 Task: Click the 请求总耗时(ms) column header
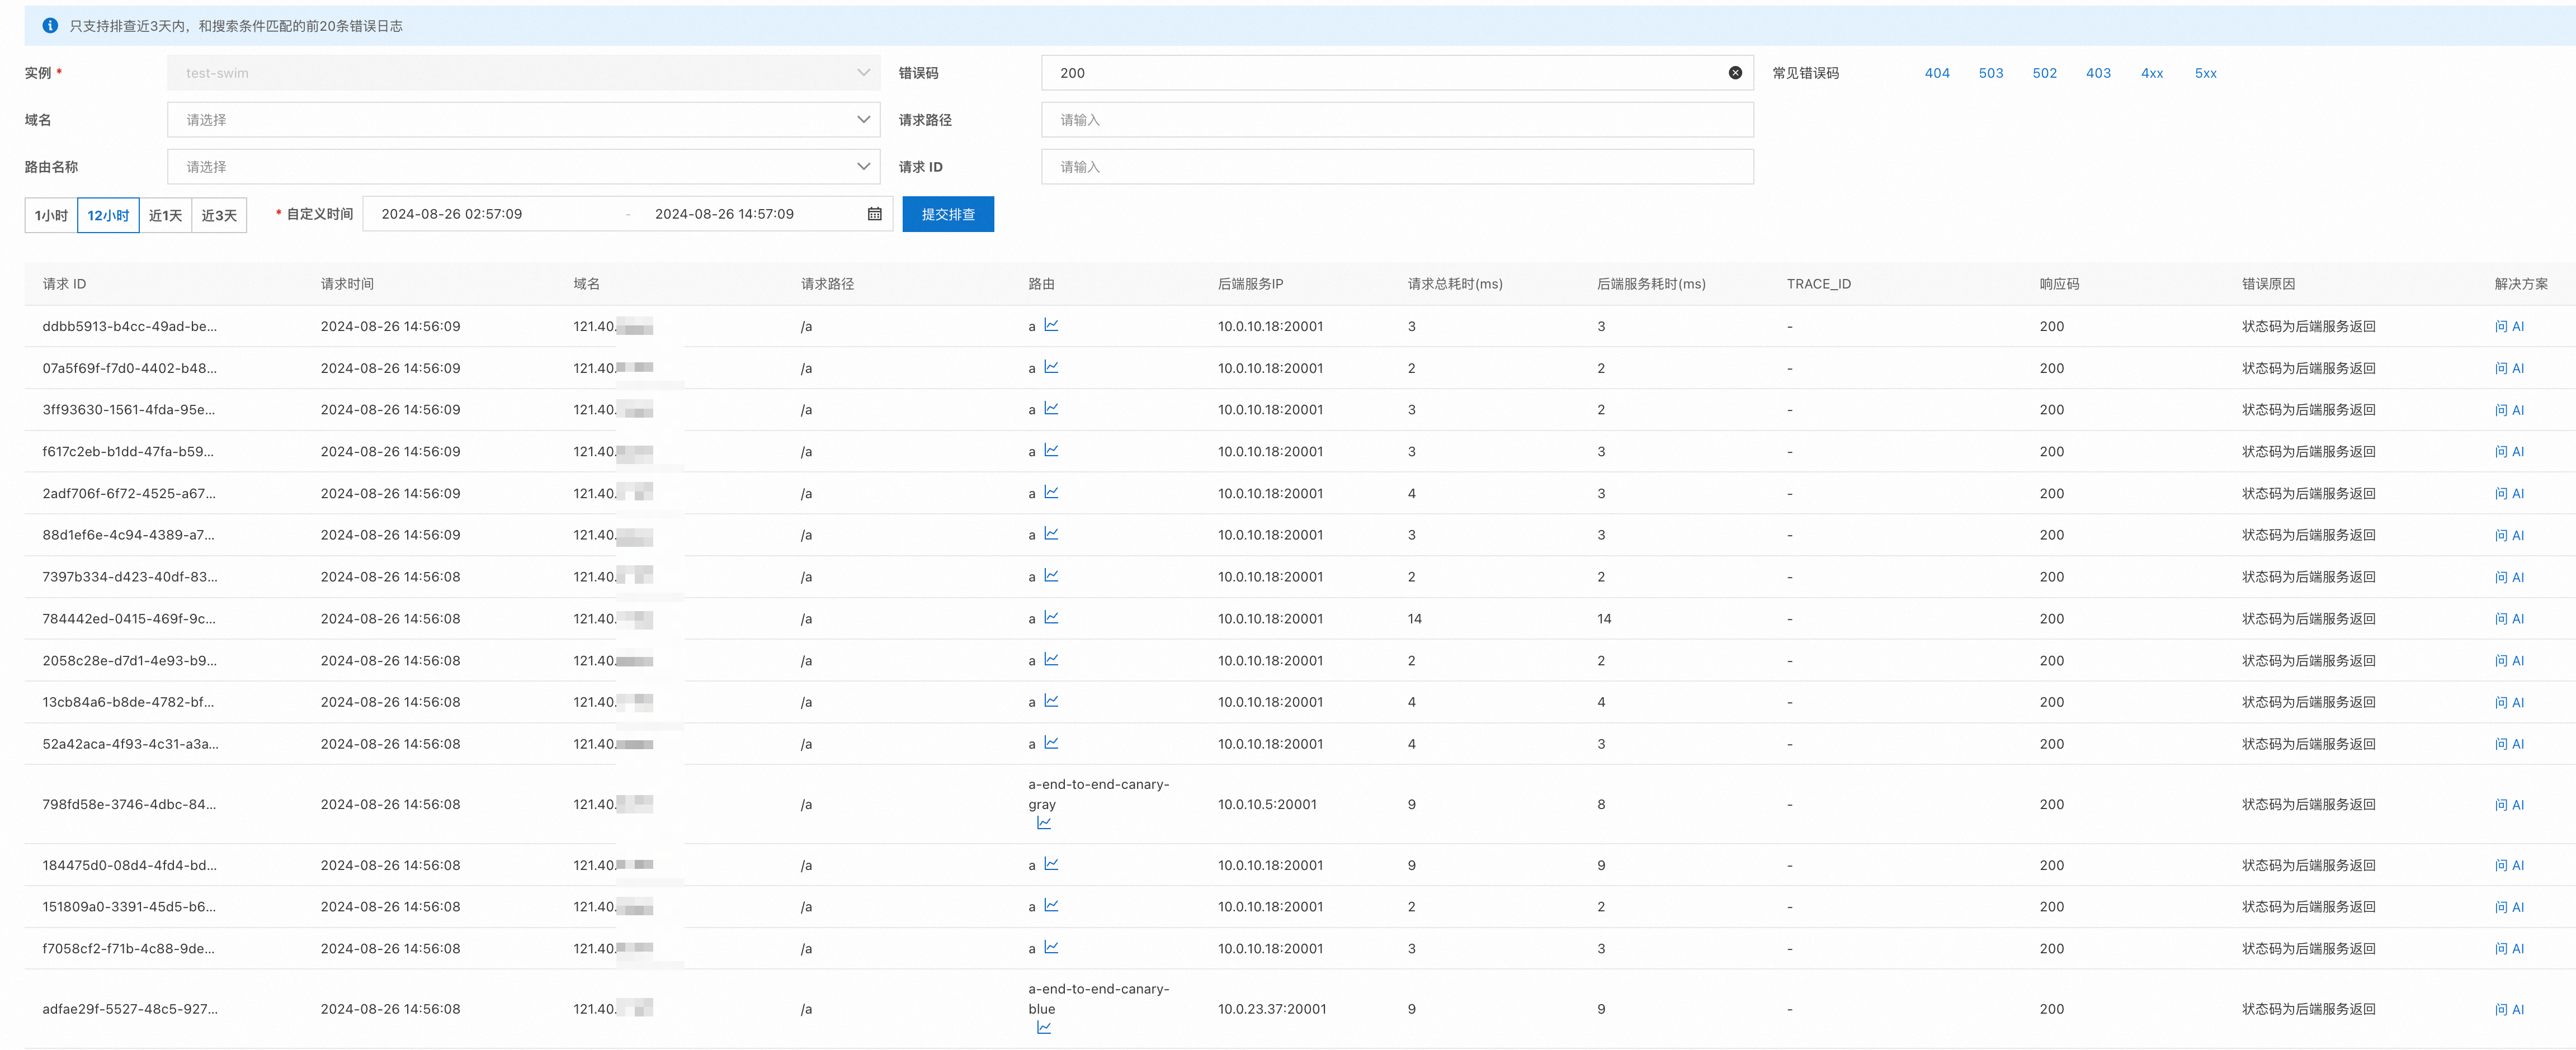pyautogui.click(x=1455, y=284)
